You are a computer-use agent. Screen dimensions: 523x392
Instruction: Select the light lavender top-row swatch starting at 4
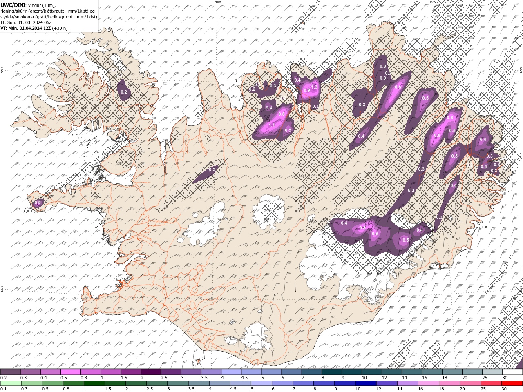[x=231, y=372]
